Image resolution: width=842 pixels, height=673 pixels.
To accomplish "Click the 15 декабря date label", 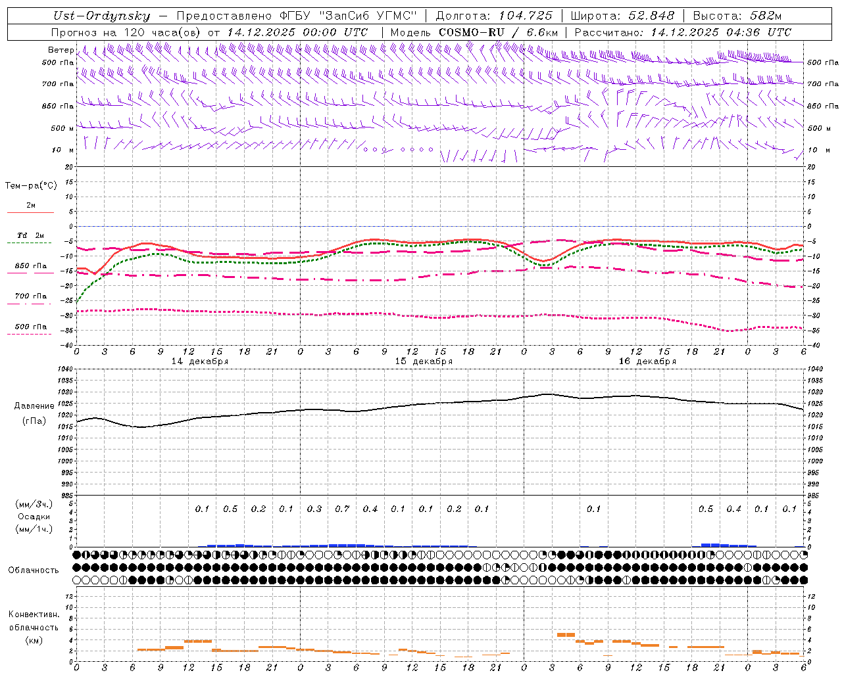I will [424, 361].
